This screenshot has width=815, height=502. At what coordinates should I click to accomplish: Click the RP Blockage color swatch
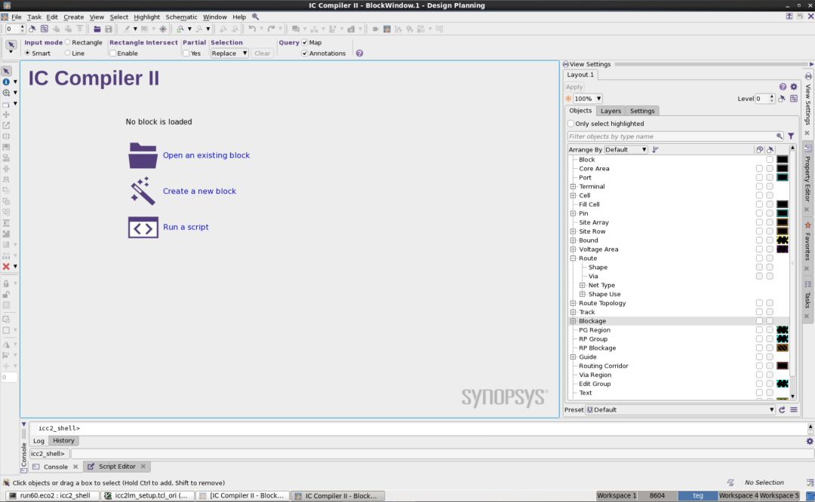coord(782,347)
